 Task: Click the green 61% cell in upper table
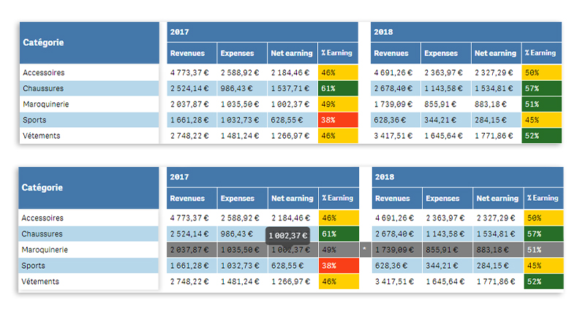(x=338, y=88)
